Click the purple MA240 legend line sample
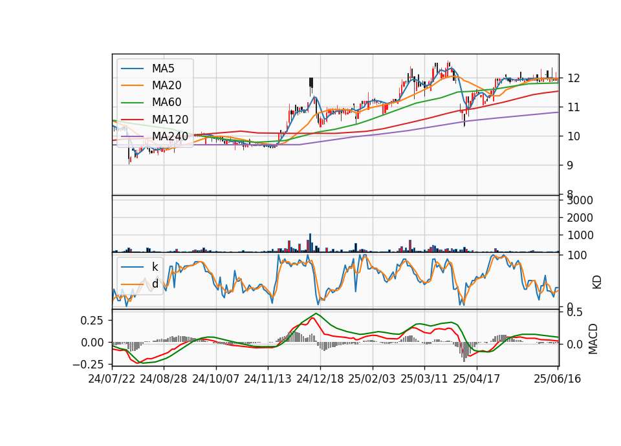The width and height of the screenshot is (621, 446). point(132,136)
